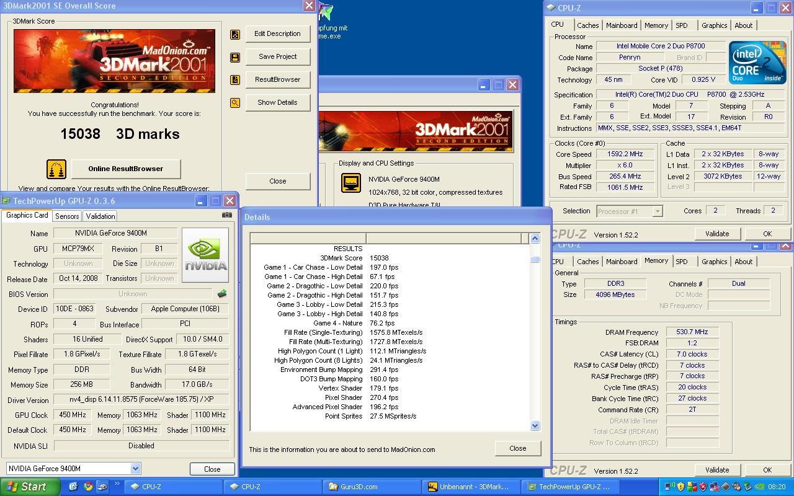
Task: Open the Mainboard tab in the upper CPU-Z window
Action: click(x=622, y=25)
